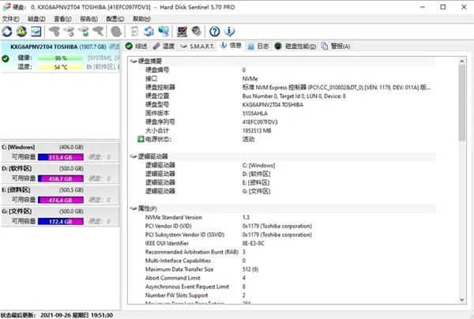Image resolution: width=474 pixels, height=319 pixels.
Task: Select the KXG6APNV2T04 TOSHIBA disk in the left list
Action: coord(61,57)
